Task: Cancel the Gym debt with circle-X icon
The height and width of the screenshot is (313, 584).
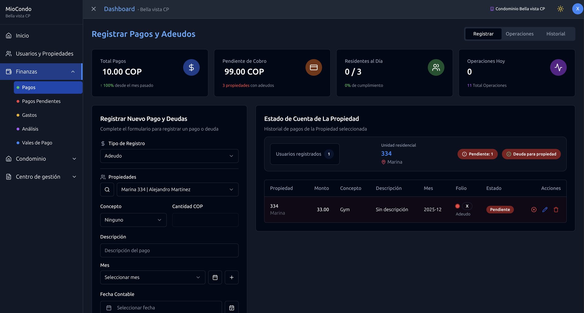Action: (x=534, y=209)
